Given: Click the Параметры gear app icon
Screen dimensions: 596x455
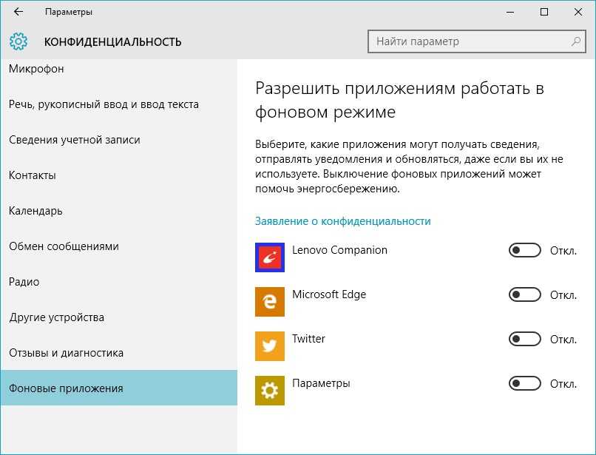Looking at the screenshot, I should coord(269,391).
